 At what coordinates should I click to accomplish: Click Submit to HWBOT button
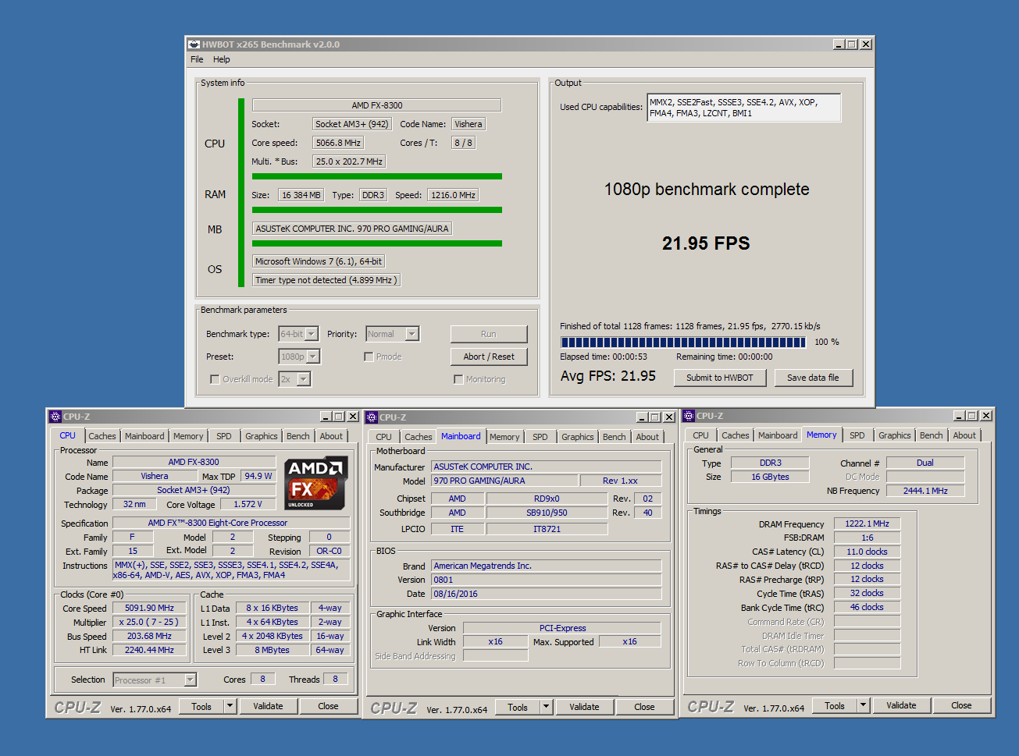(x=720, y=378)
